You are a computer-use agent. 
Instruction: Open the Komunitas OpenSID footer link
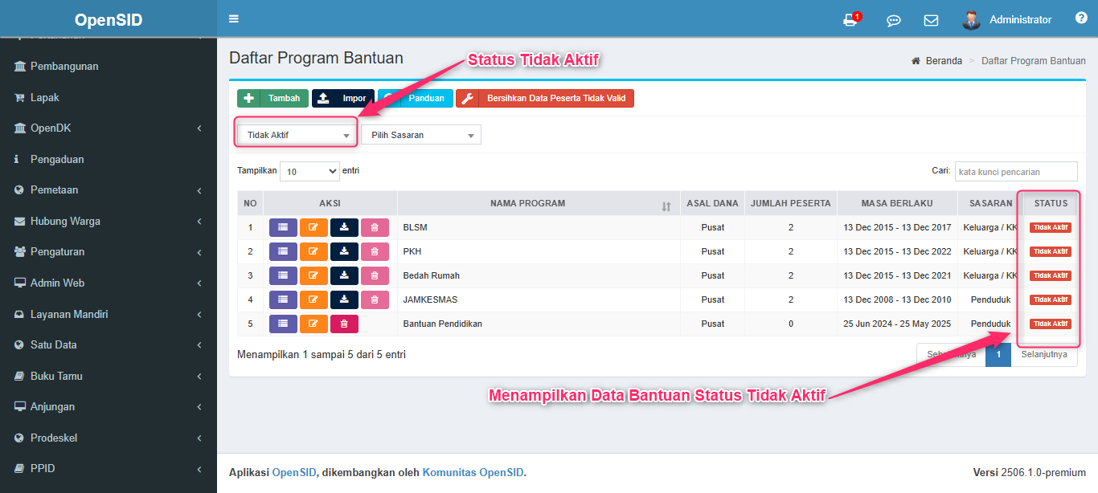473,472
